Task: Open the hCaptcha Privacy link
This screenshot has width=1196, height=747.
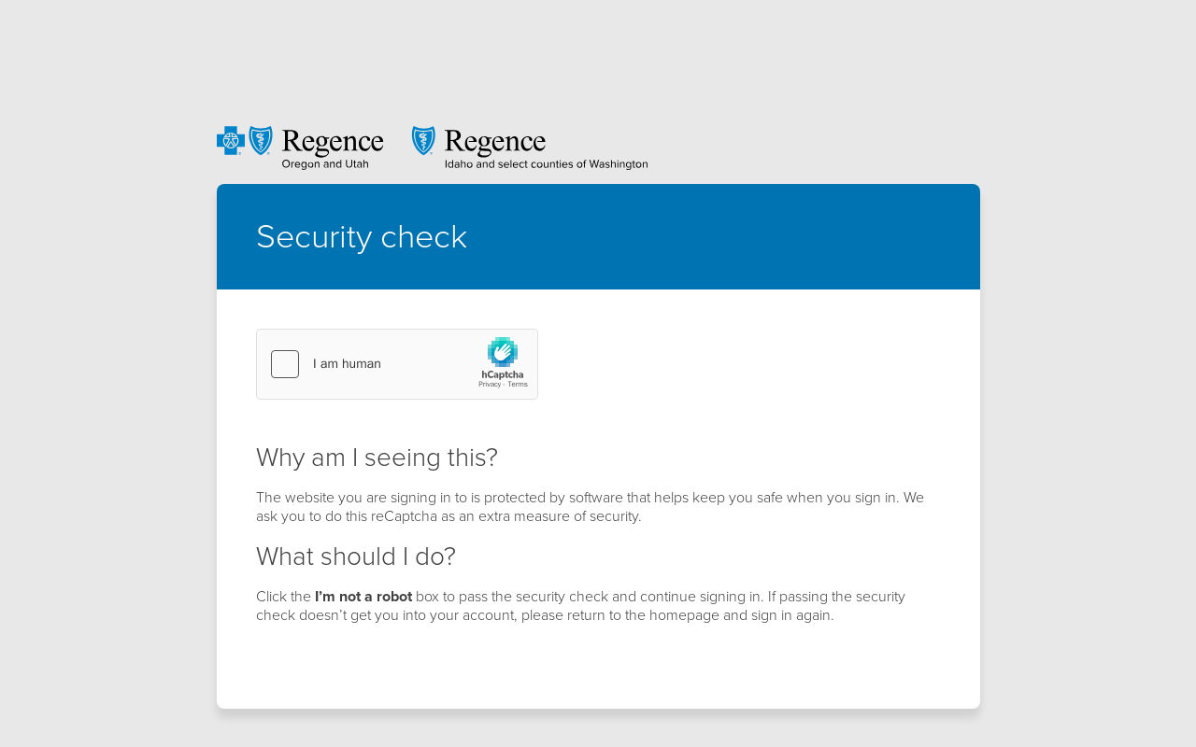Action: (x=490, y=385)
